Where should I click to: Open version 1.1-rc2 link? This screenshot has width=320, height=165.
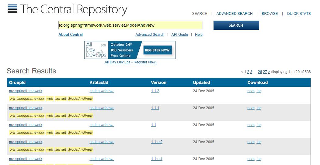[157, 142]
